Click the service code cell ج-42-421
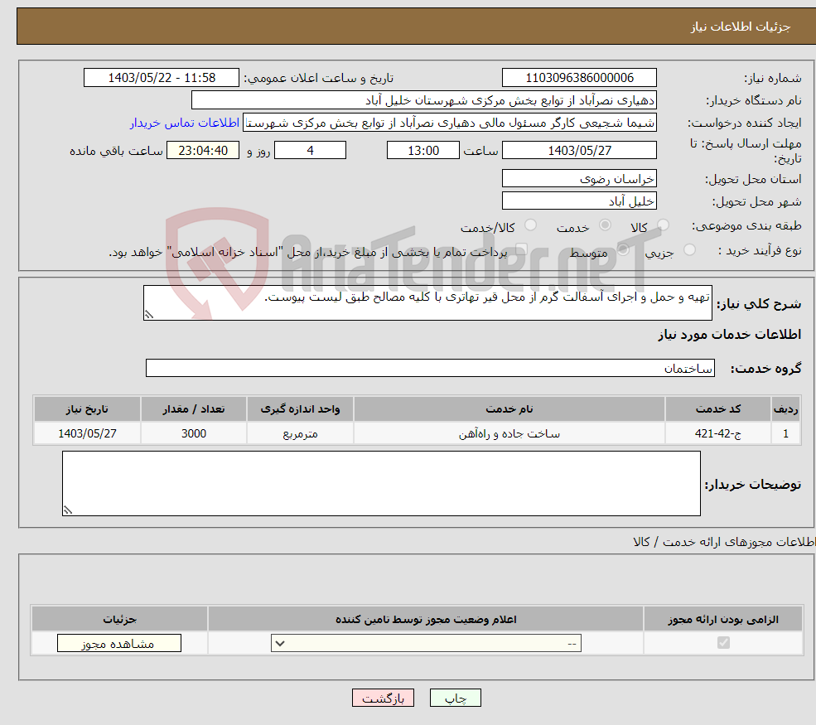Screen dimensions: 816x725 point(717,433)
